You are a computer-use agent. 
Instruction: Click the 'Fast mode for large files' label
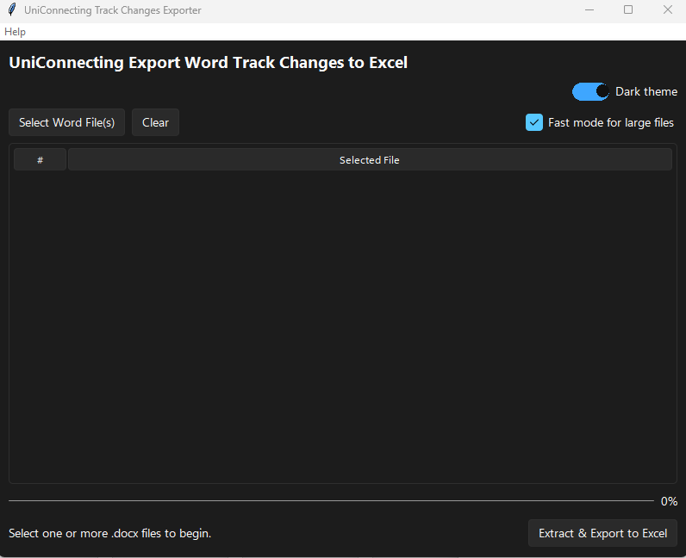click(x=611, y=122)
